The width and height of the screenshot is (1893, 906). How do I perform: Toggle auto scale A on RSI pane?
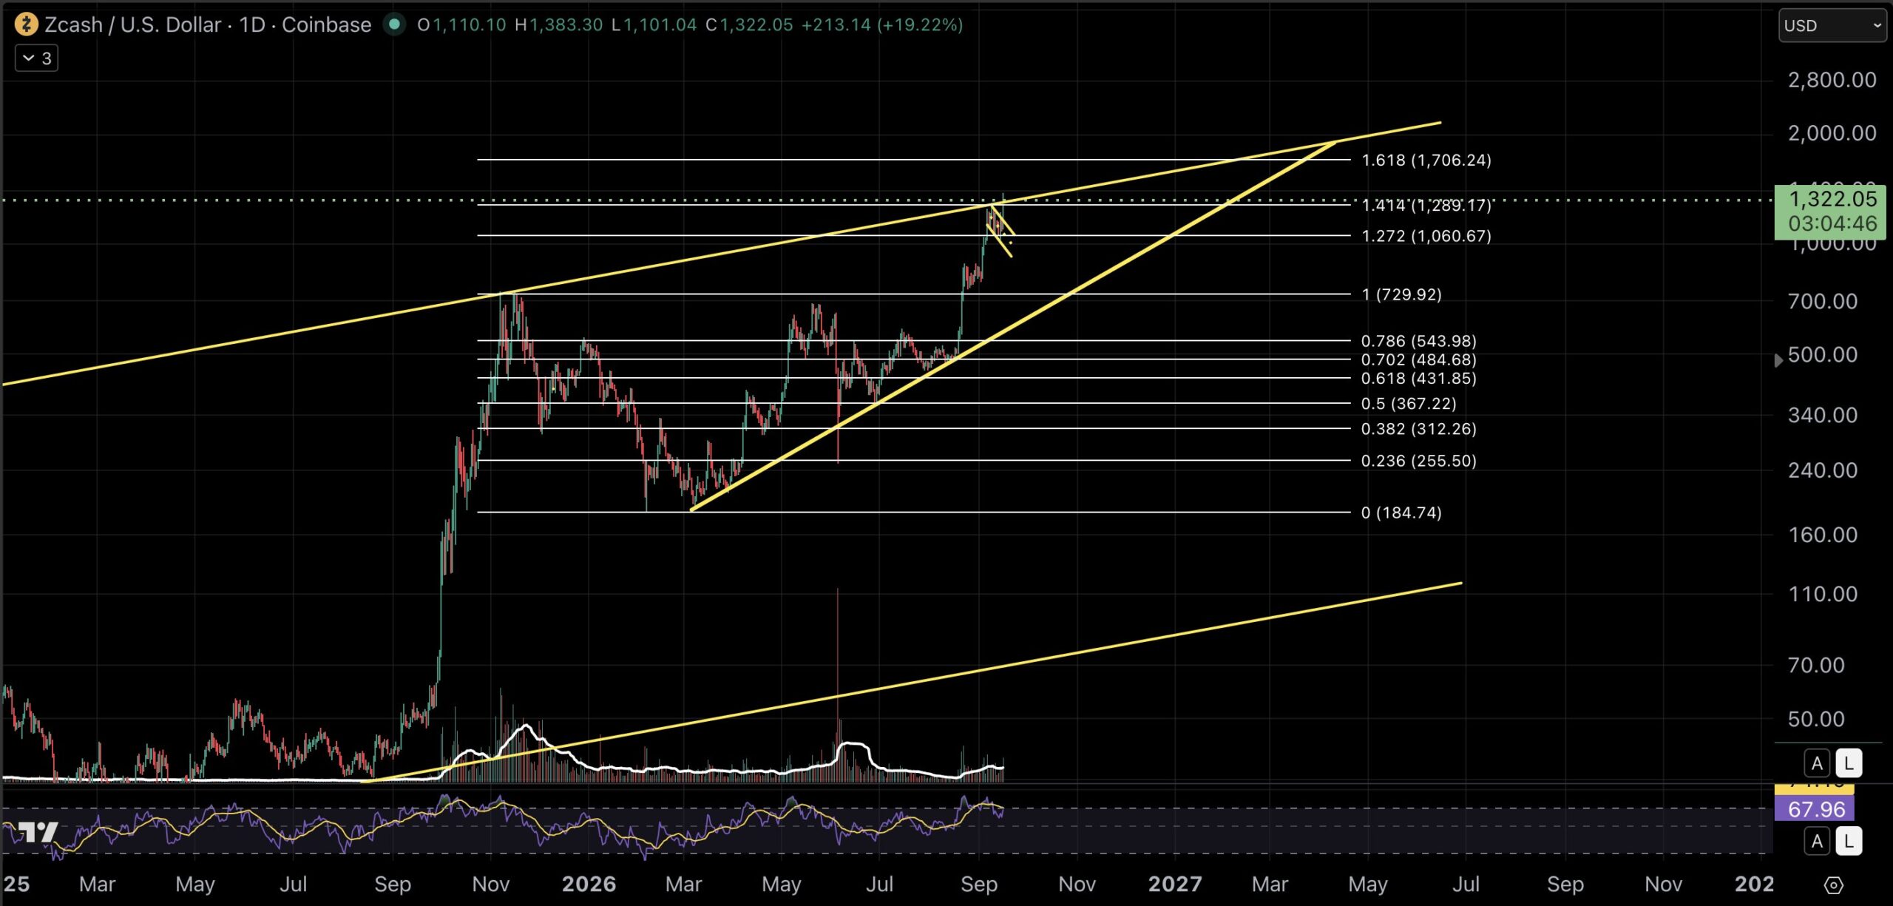1817,841
